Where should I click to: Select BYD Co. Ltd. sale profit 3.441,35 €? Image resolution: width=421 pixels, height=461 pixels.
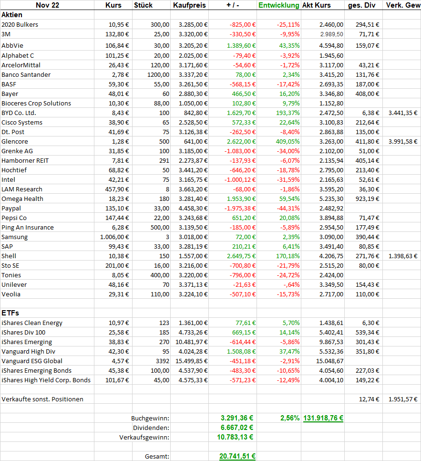(403, 113)
